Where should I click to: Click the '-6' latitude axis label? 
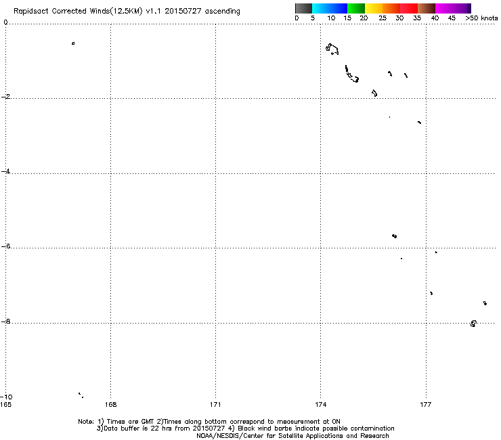[x=5, y=246]
